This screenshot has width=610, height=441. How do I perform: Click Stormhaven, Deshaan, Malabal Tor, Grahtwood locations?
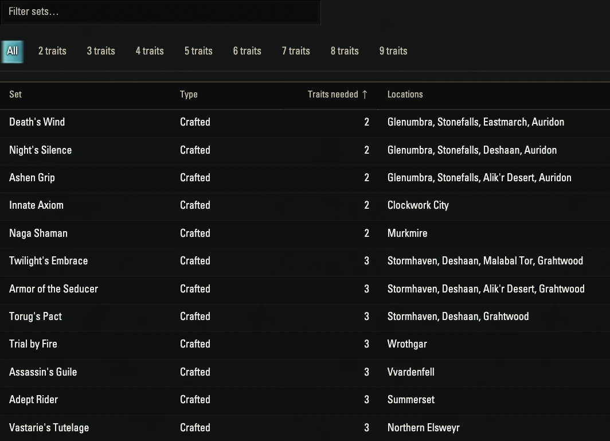[485, 261]
